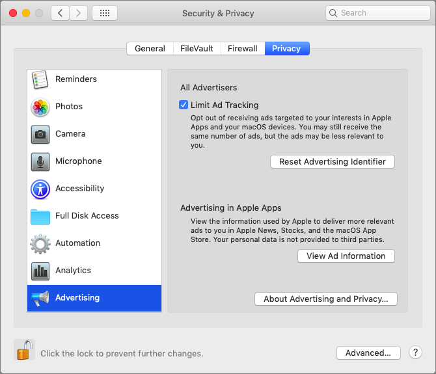Click the All Advertisers heading
Image resolution: width=436 pixels, height=374 pixels.
coord(208,88)
